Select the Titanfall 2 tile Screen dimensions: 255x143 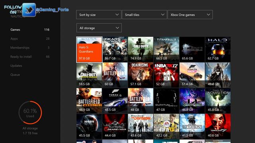[167, 49]
